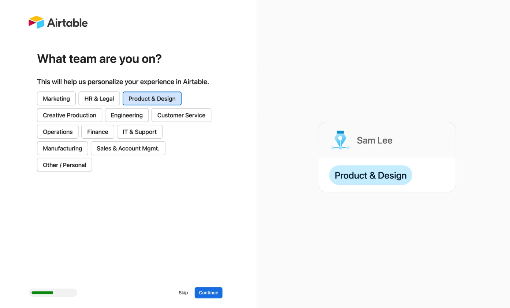Select Other / Personal option
This screenshot has width=510, height=308.
coord(64,165)
